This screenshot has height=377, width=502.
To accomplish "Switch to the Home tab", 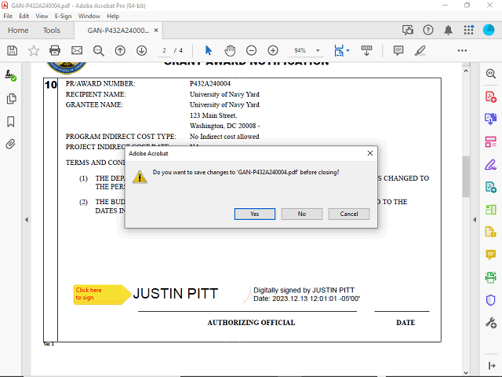I will (x=18, y=31).
